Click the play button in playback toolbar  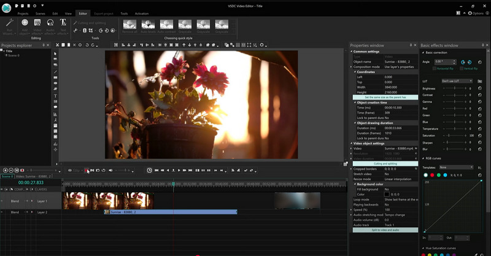click(179, 170)
